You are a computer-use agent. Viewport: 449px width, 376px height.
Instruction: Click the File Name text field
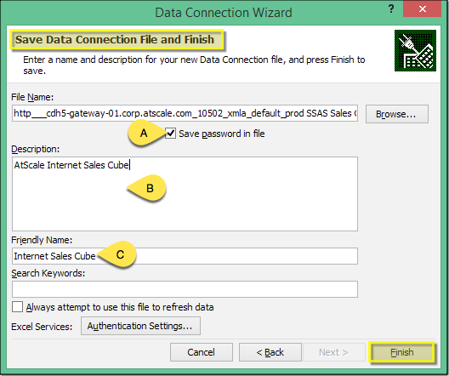click(185, 113)
